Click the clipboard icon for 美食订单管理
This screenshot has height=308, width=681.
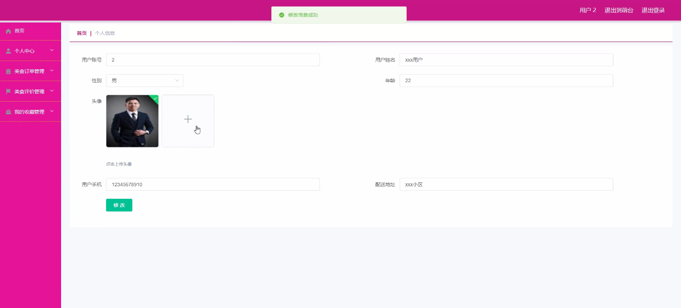[x=8, y=72]
